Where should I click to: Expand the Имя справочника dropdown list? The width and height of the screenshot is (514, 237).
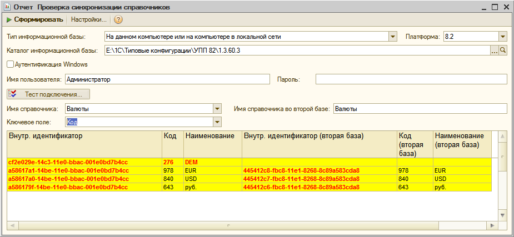[217, 109]
